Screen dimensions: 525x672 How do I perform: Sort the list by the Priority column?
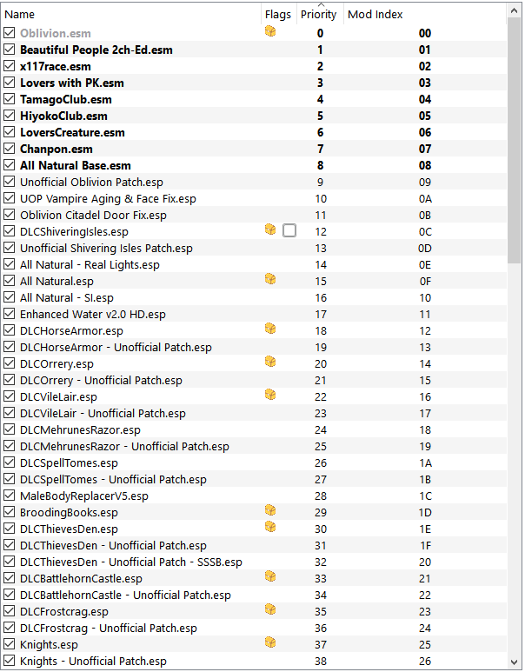(318, 15)
